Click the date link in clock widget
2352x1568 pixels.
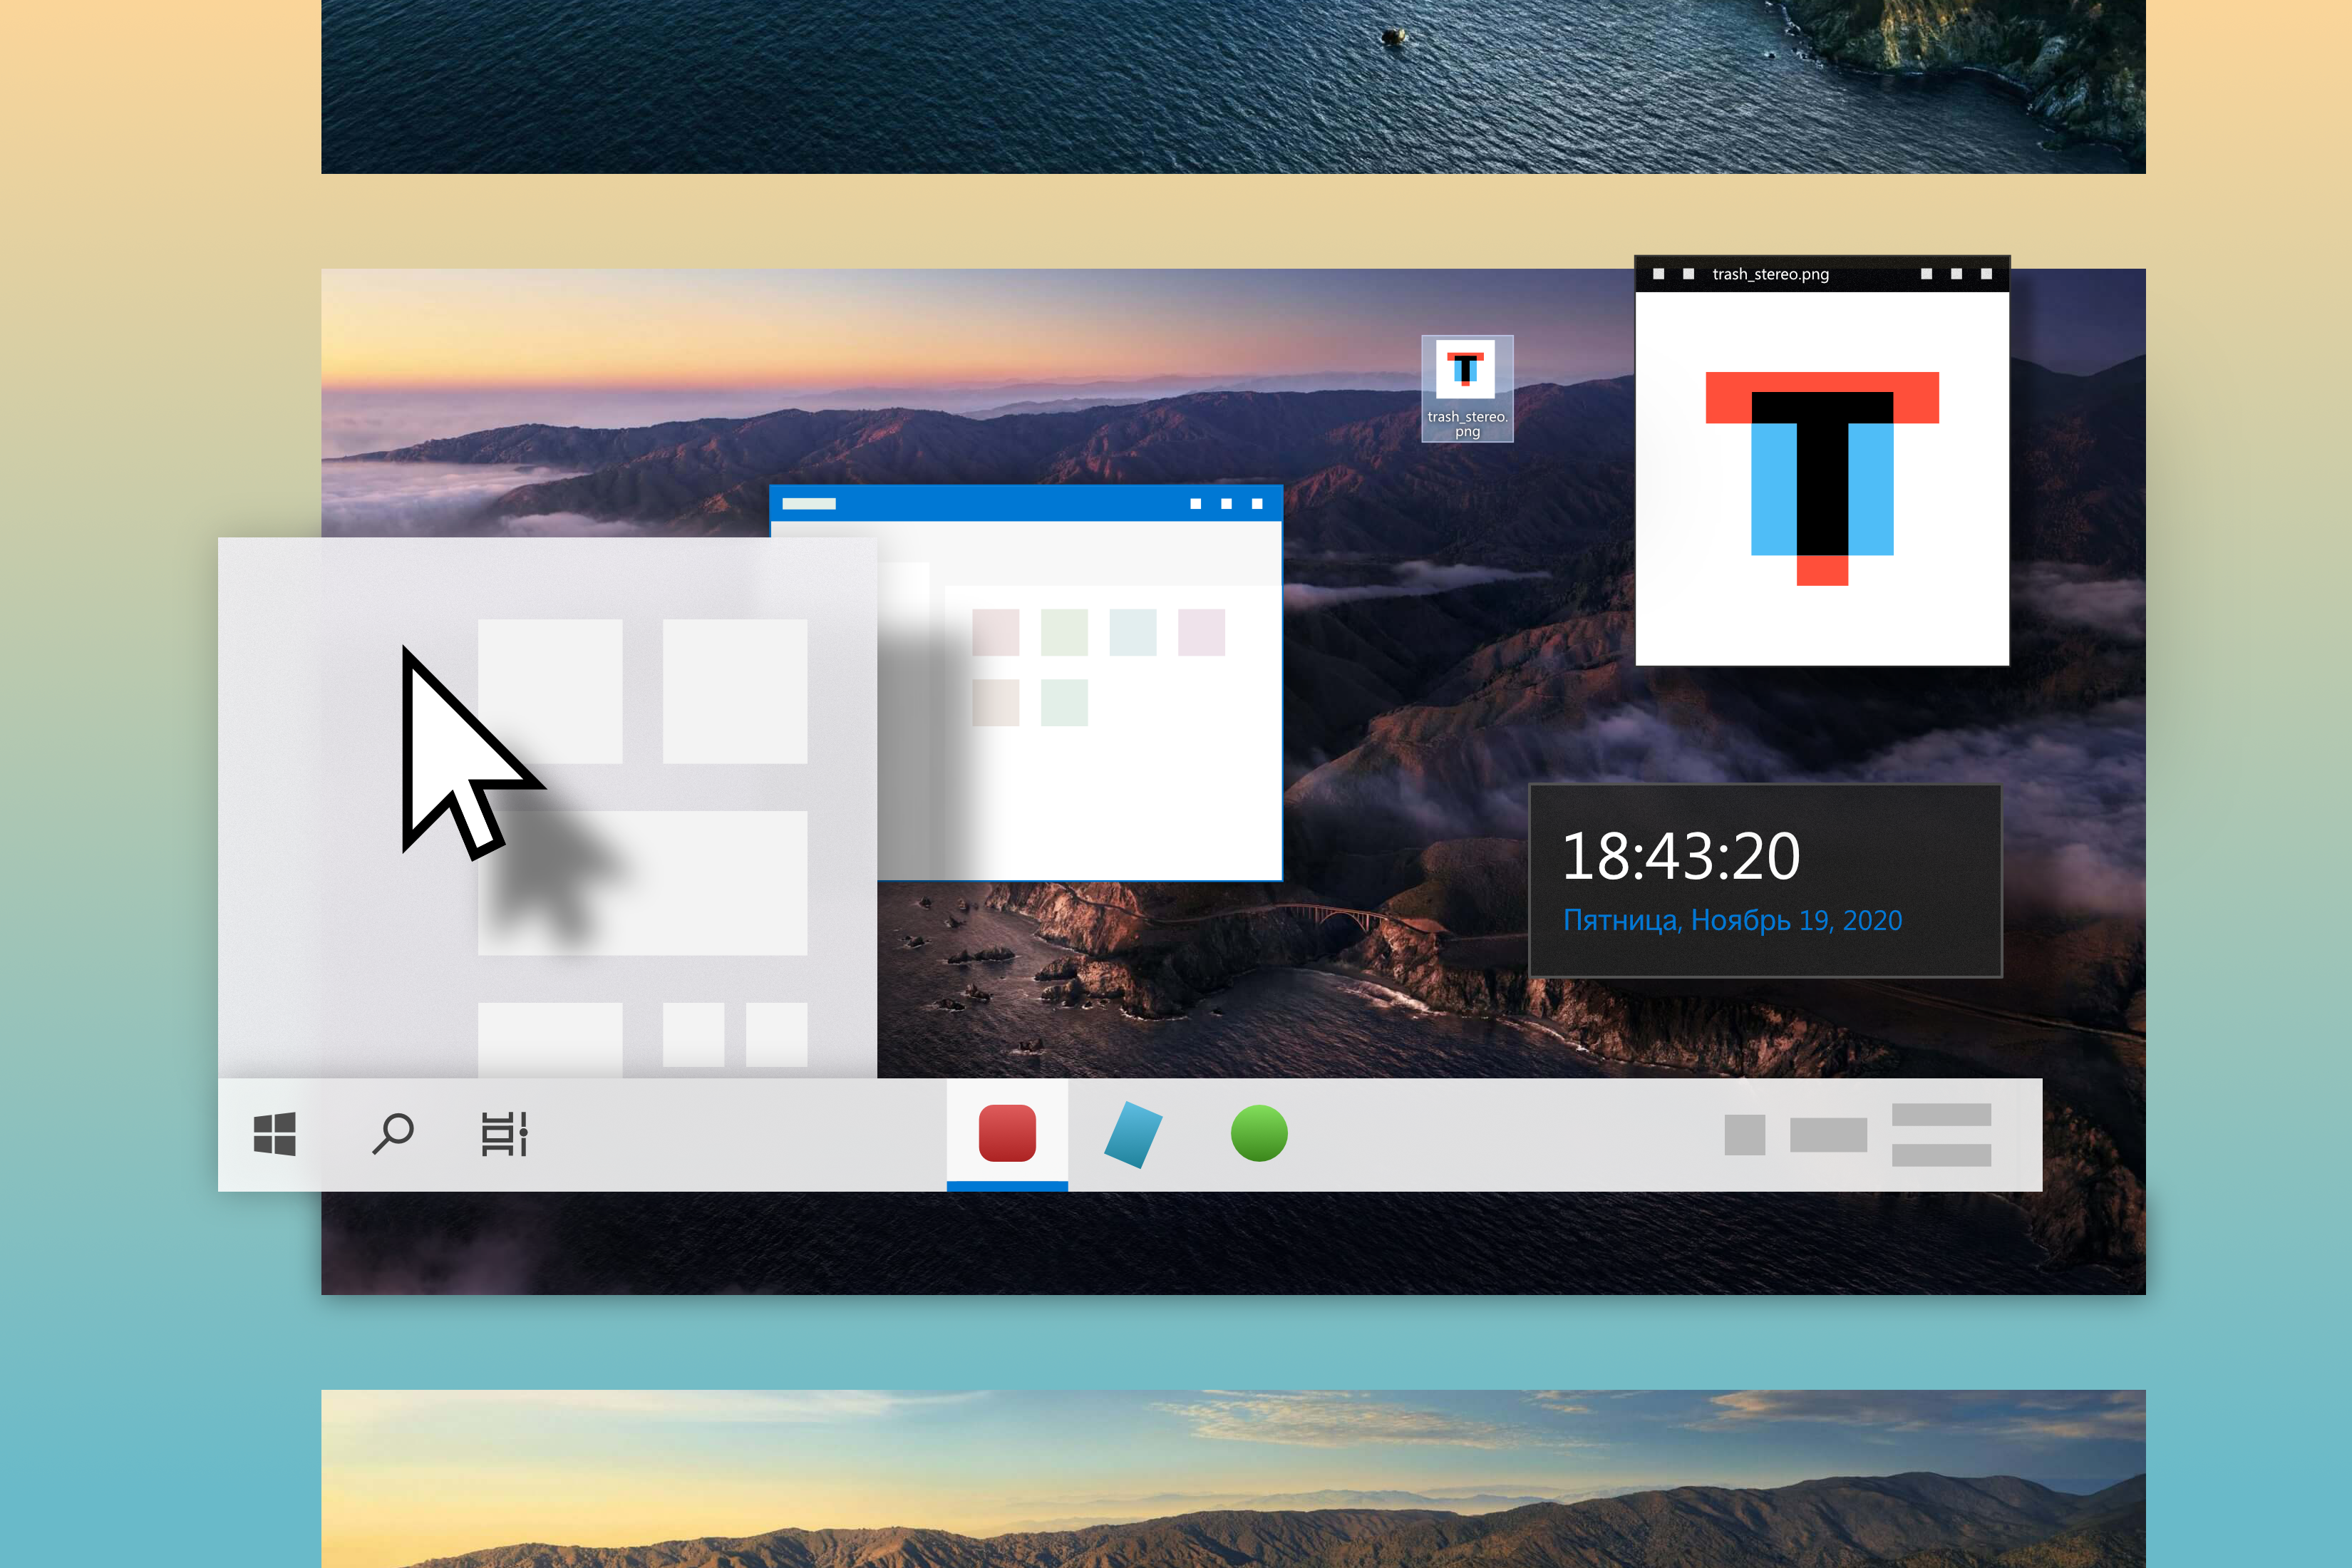click(1732, 920)
